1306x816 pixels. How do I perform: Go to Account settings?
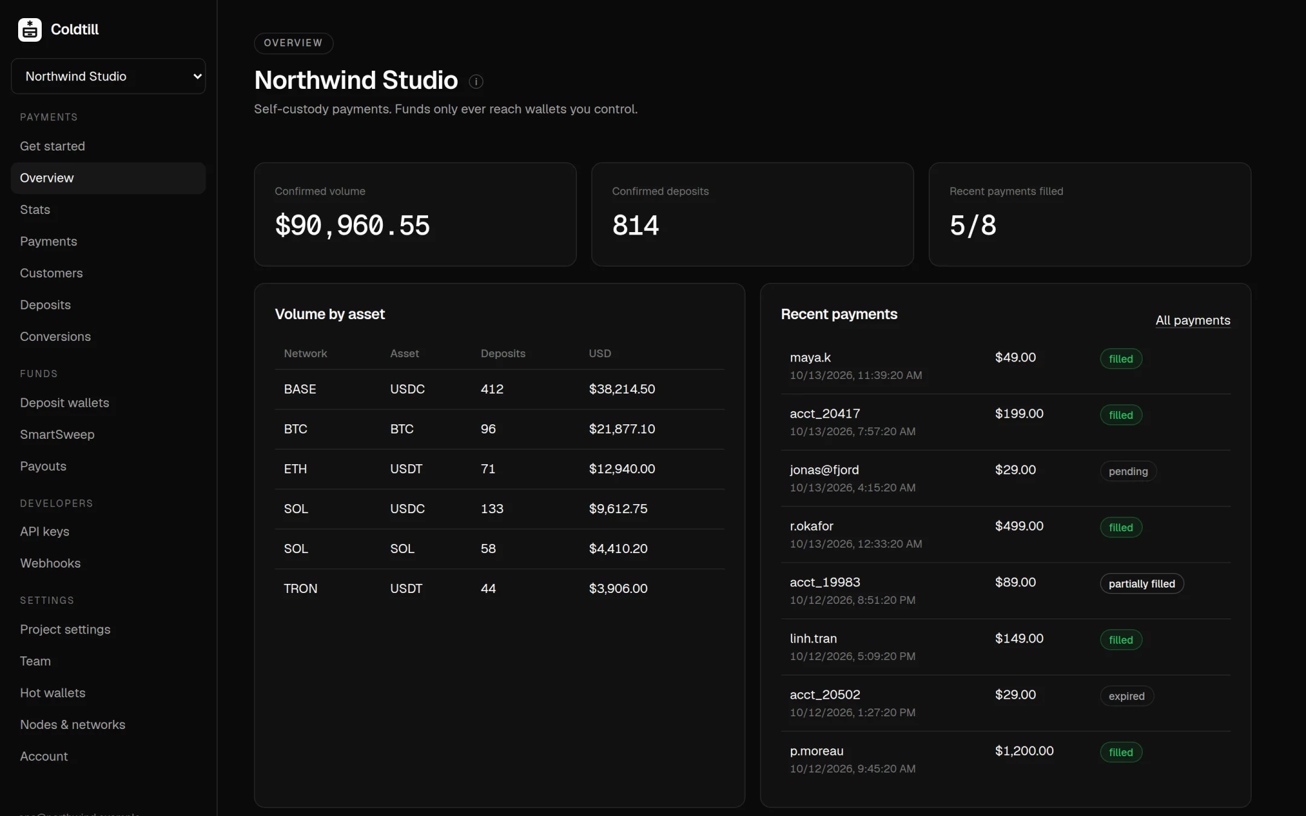click(108, 756)
